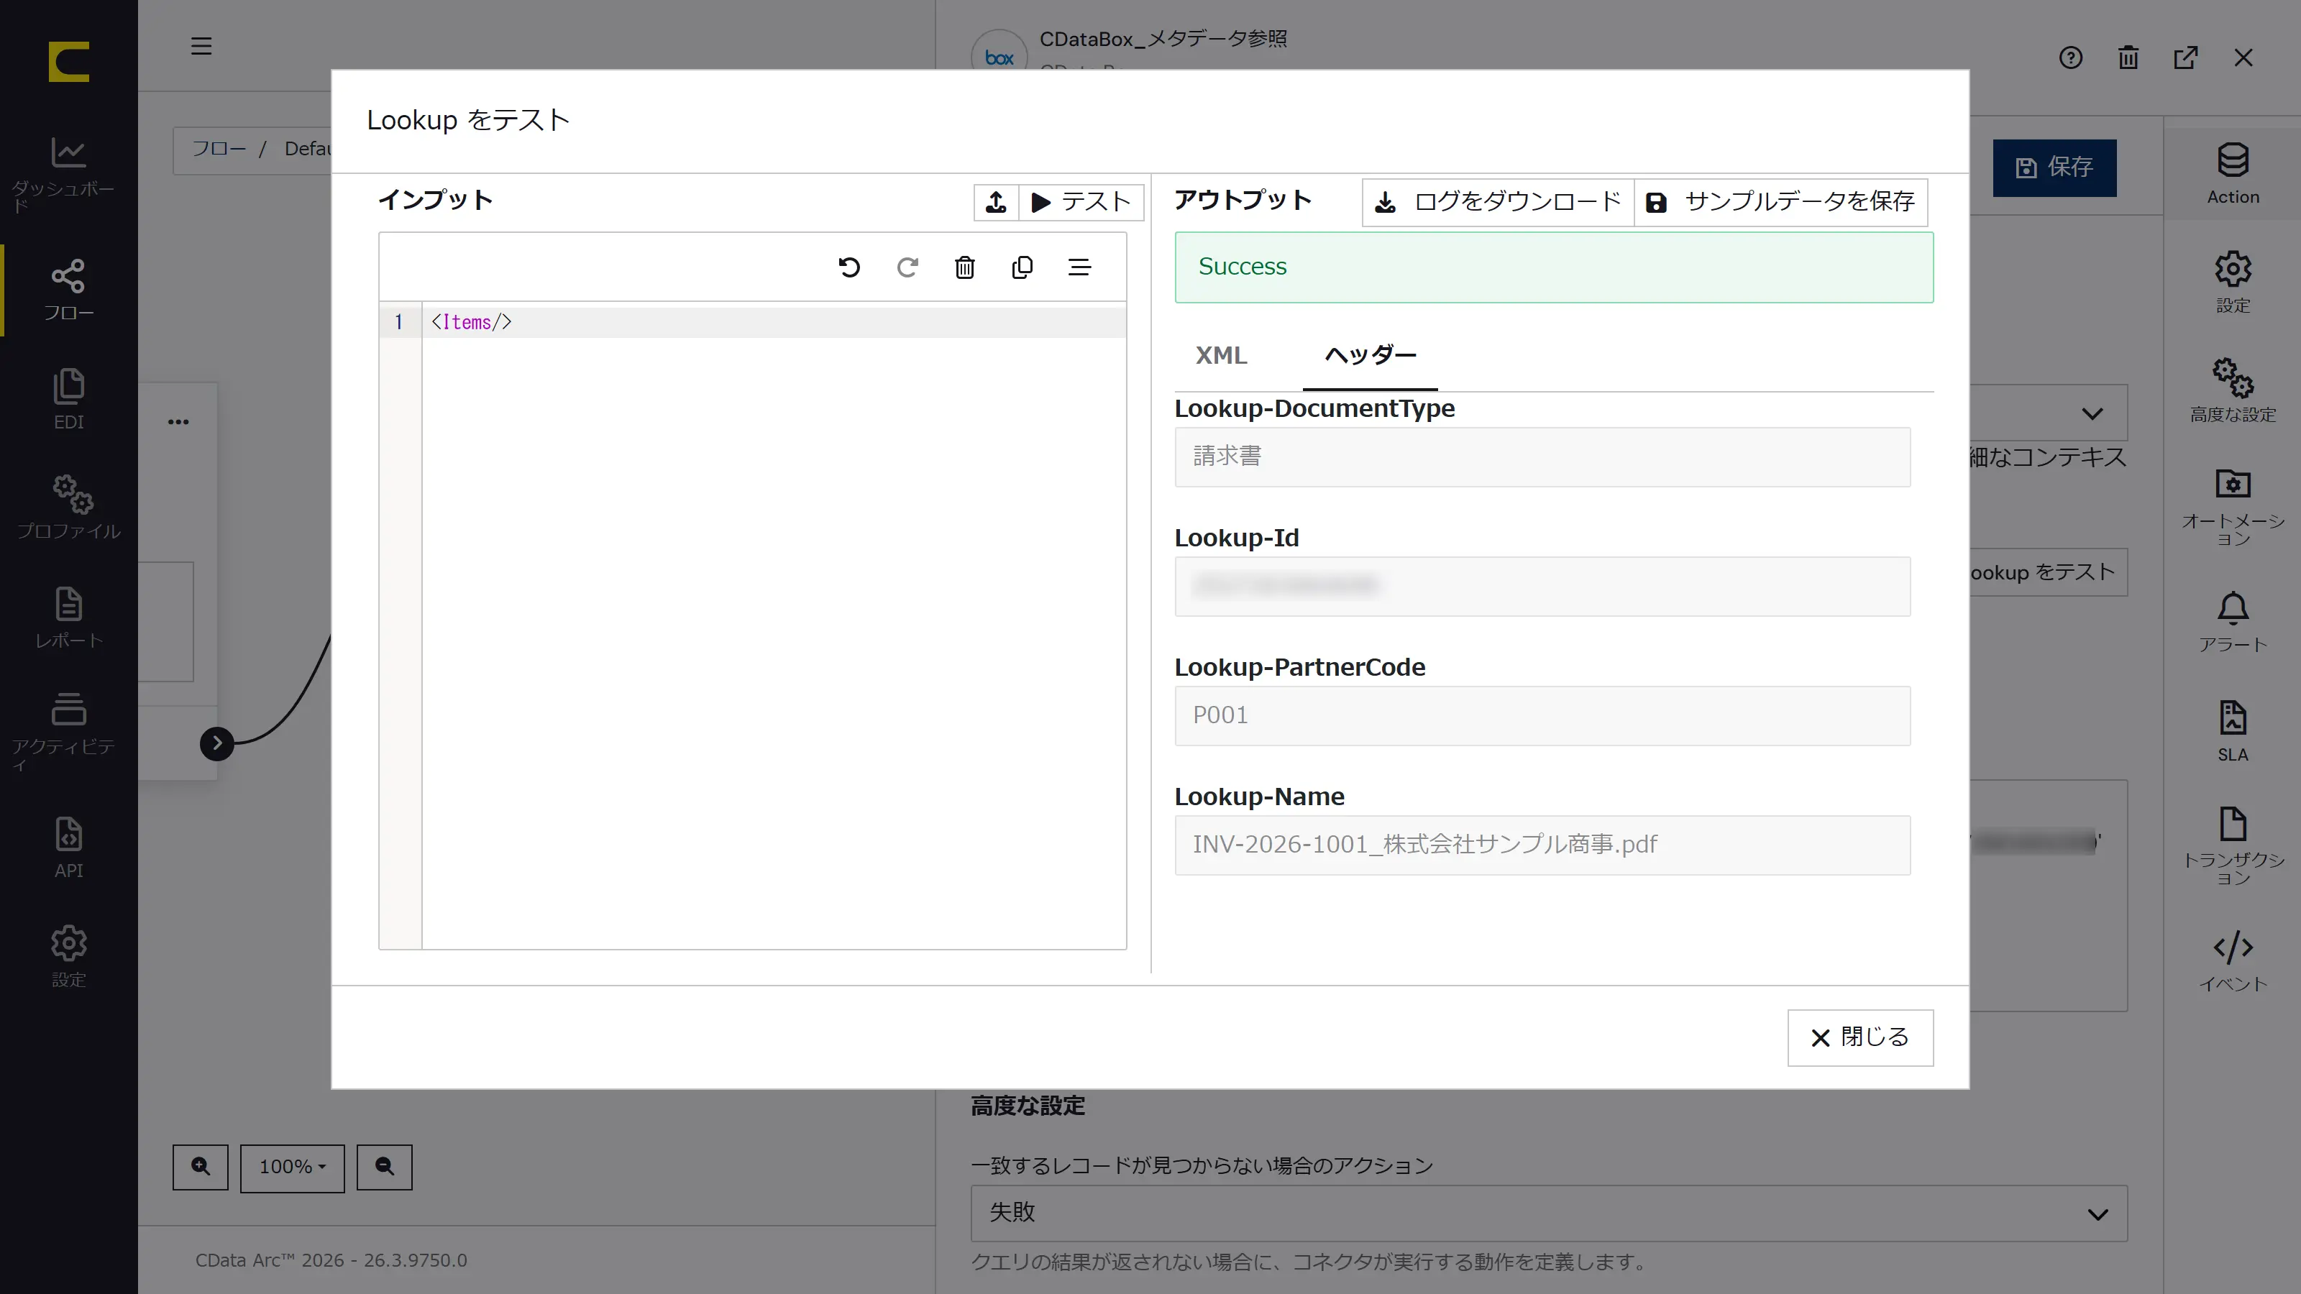Open the イベント tab

[2232, 960]
